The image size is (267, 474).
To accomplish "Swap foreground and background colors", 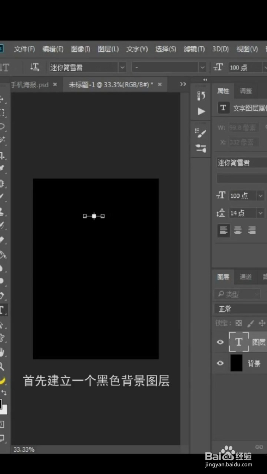I will [x=4, y=393].
